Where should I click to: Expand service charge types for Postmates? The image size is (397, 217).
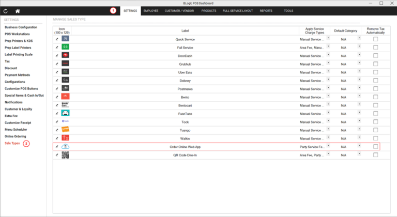[328, 88]
